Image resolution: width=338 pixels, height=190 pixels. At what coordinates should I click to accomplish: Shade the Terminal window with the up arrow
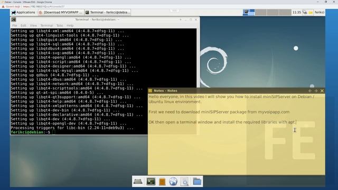pos(181,20)
